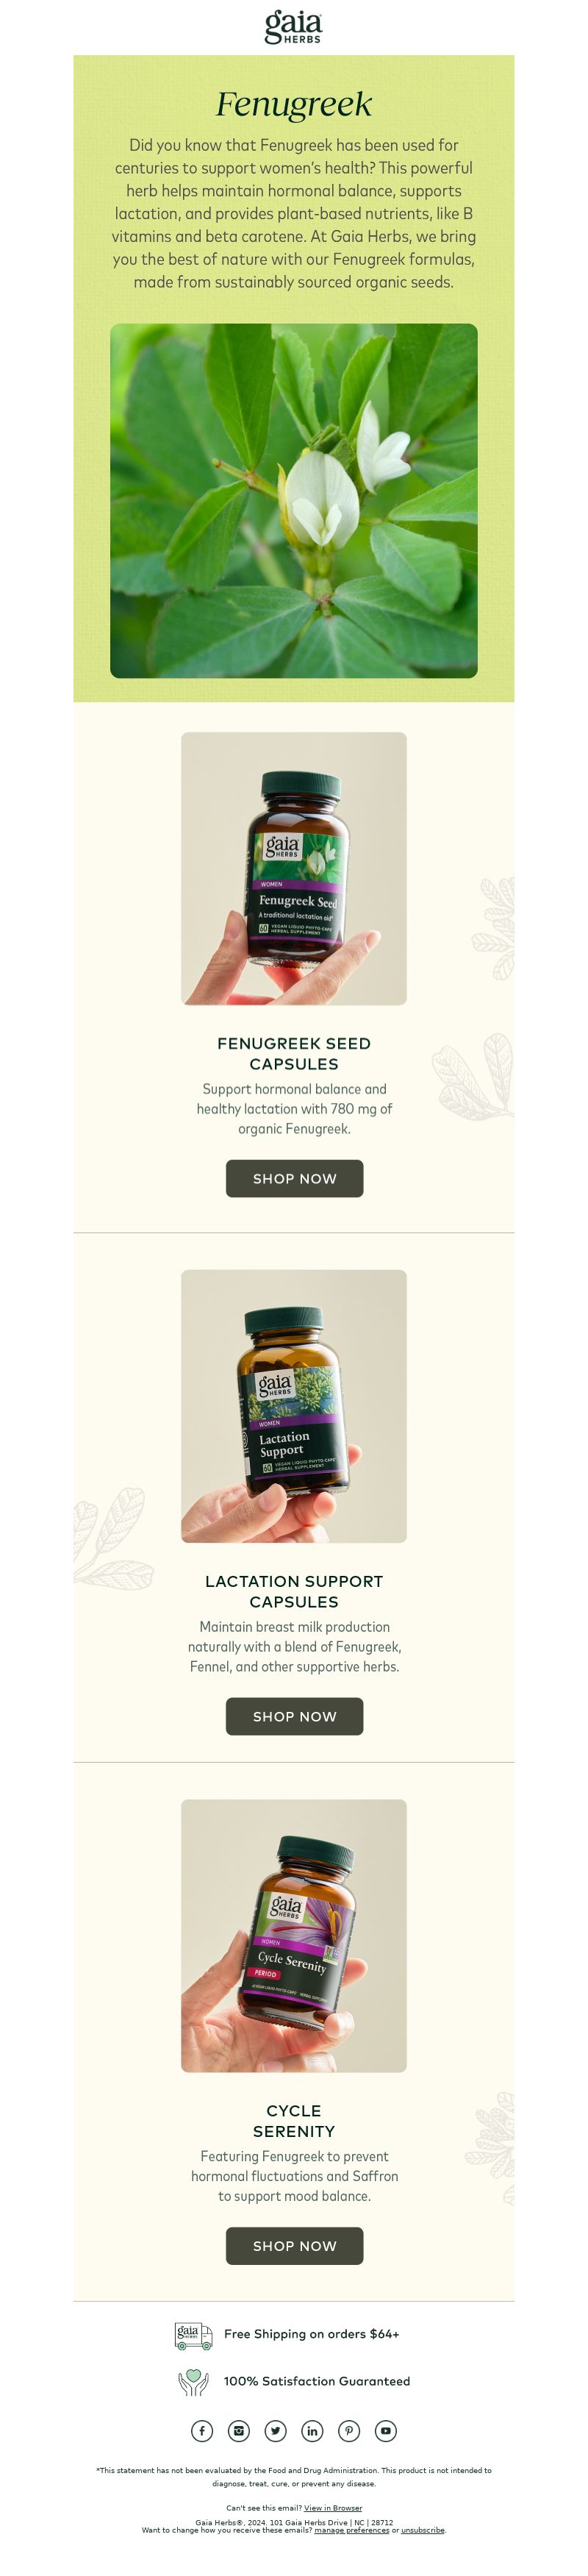Click the satisfaction guarantee hands-heart icon
Screen dimensions: 588x2576
[193, 2382]
